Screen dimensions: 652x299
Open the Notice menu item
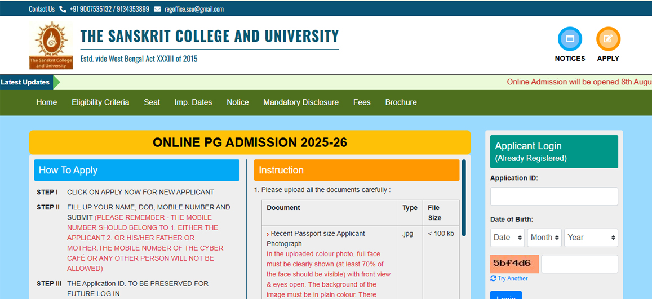click(237, 102)
